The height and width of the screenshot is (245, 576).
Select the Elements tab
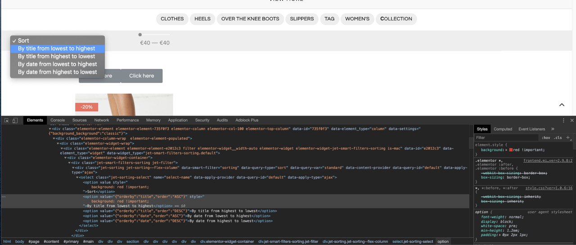[35, 120]
